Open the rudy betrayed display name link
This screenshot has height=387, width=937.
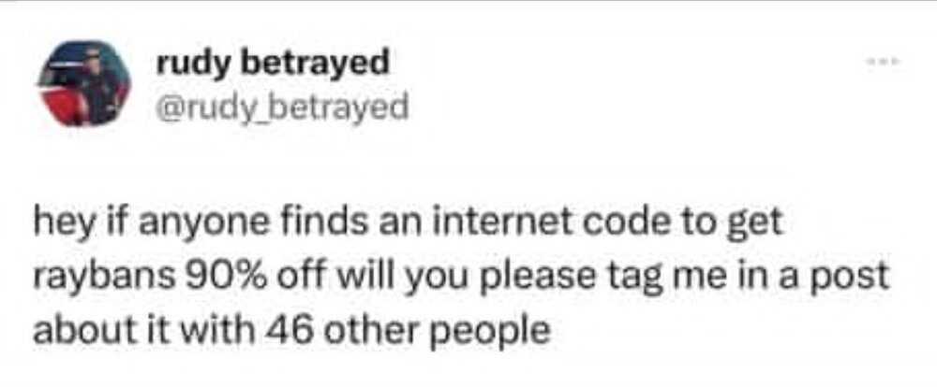(273, 64)
